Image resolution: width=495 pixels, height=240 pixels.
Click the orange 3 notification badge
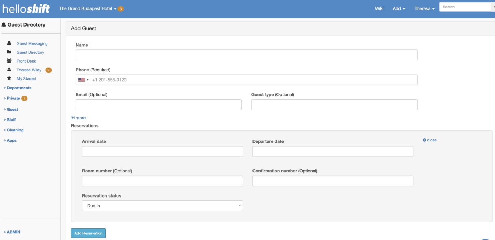[121, 9]
